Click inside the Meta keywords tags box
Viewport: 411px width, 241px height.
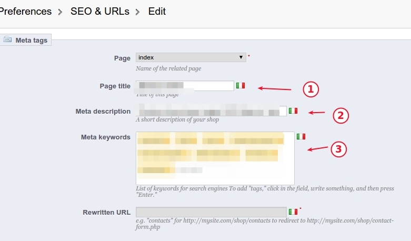[215, 158]
